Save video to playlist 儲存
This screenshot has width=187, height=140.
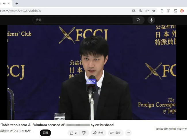pyautogui.click(x=115, y=133)
